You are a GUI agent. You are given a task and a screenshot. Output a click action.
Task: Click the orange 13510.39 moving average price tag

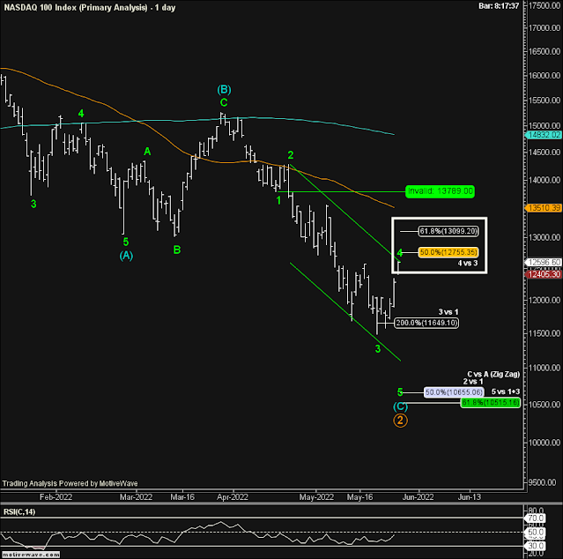pos(544,208)
